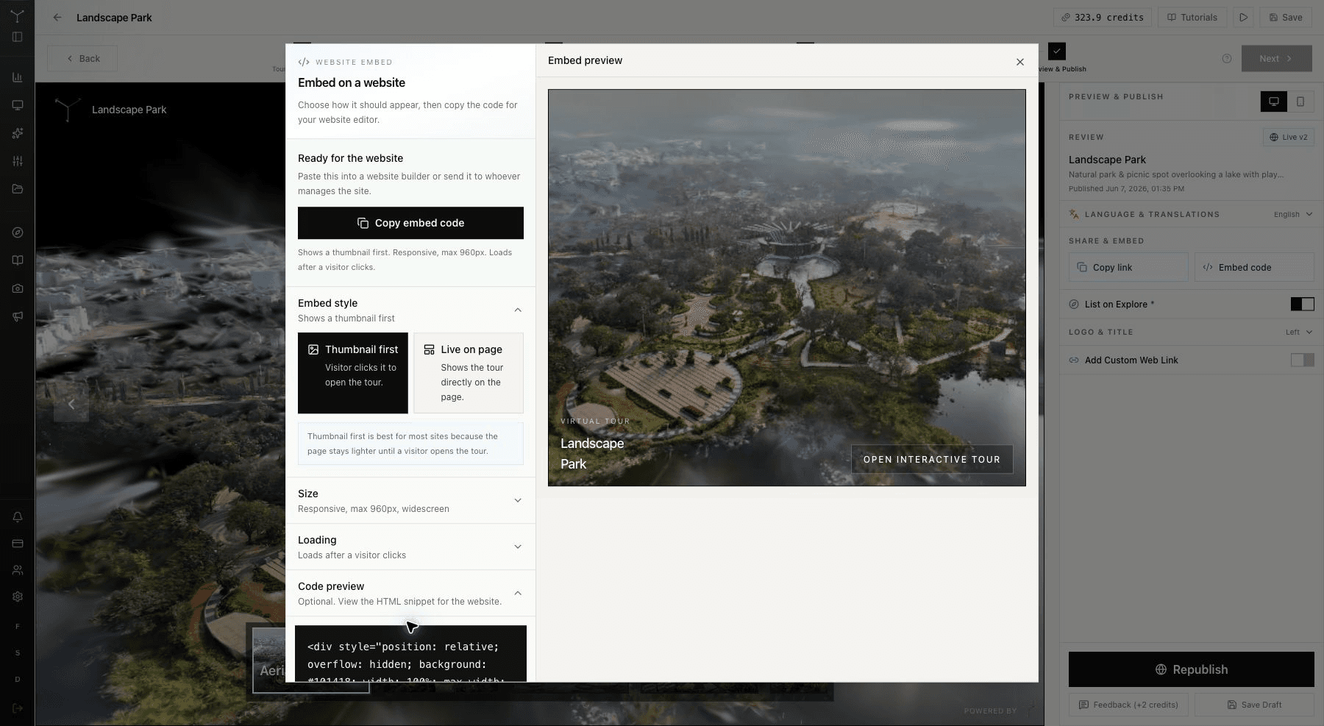Click the 'Live v2' status badge
Image resolution: width=1324 pixels, height=726 pixels.
[x=1288, y=137]
